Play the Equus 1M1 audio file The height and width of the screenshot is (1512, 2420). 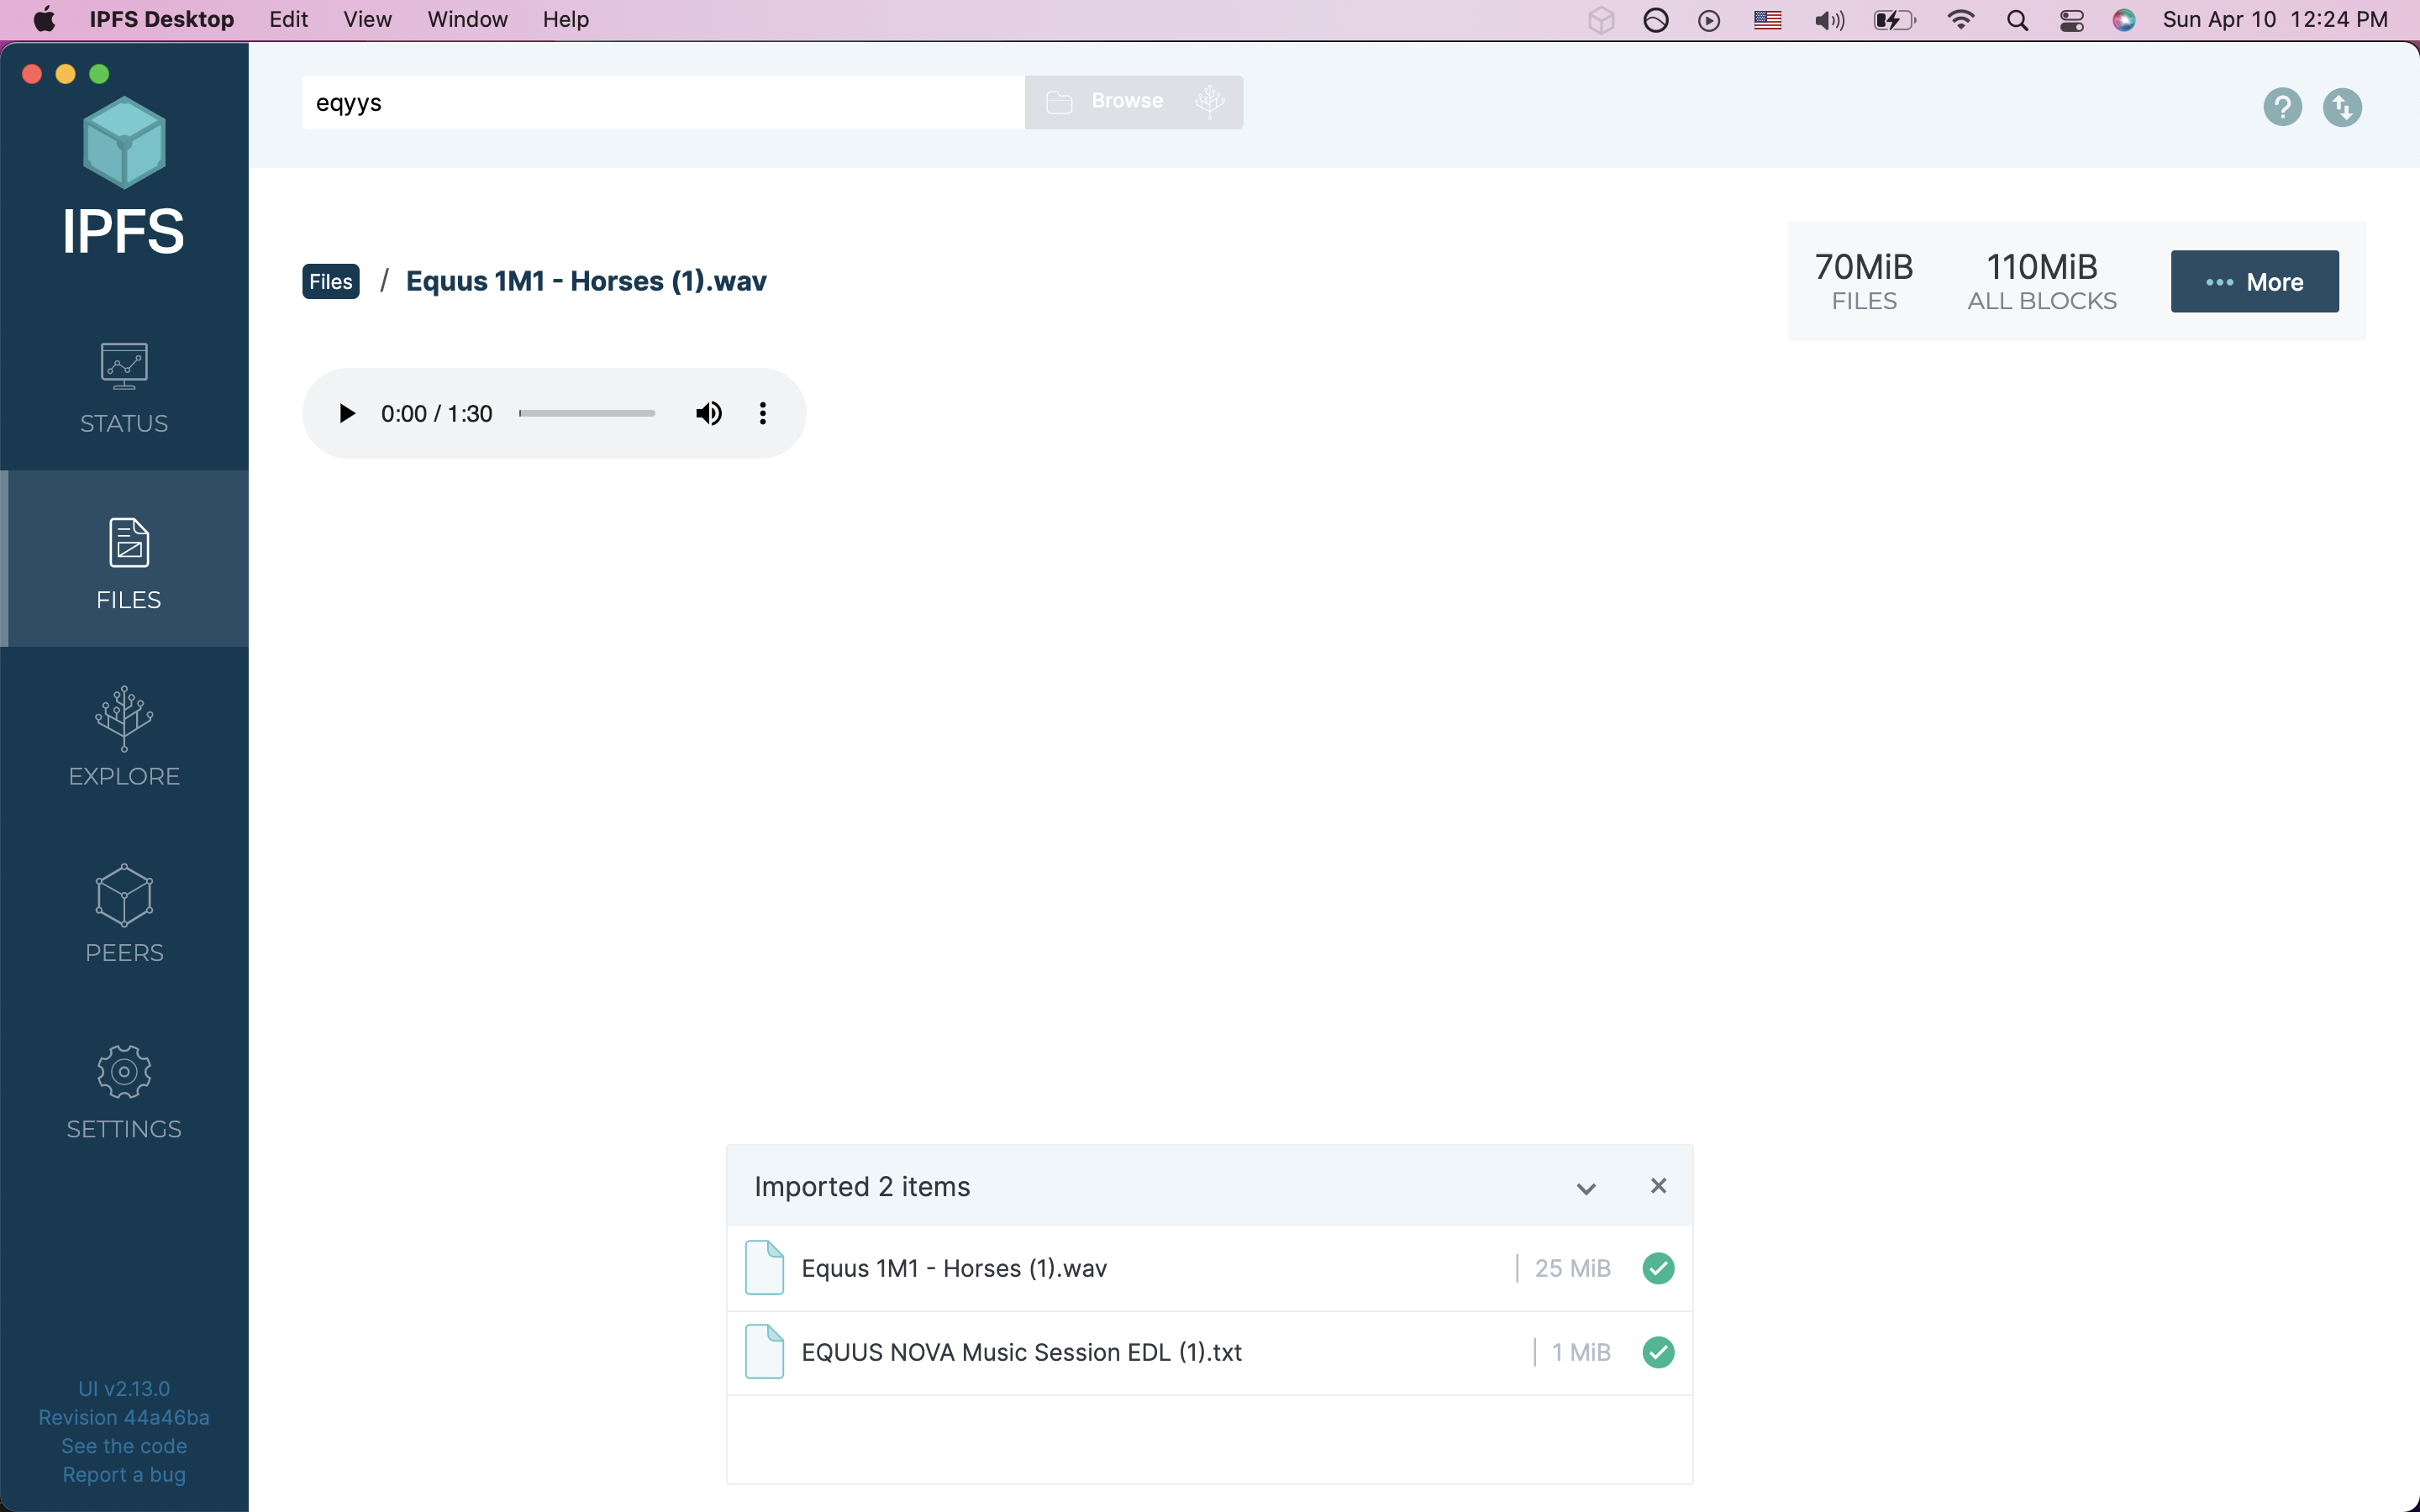[346, 413]
